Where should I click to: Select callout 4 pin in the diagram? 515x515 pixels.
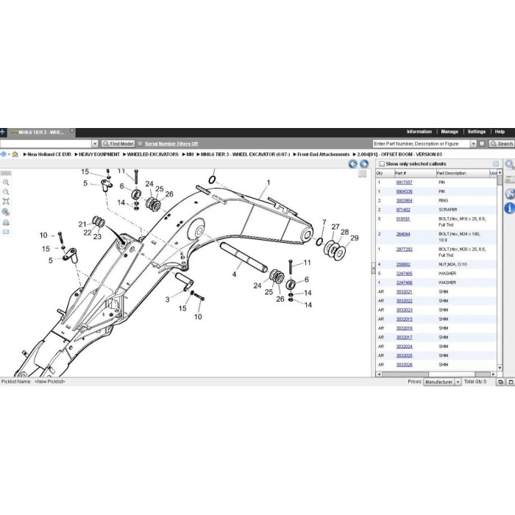[234, 274]
